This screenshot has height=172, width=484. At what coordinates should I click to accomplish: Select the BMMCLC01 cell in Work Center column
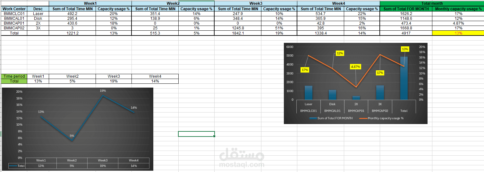click(14, 14)
